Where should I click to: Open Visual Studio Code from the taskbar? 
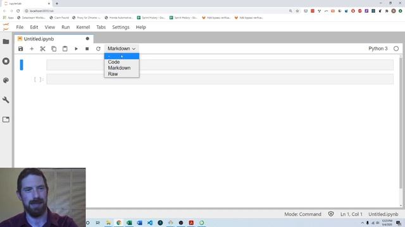point(150,223)
